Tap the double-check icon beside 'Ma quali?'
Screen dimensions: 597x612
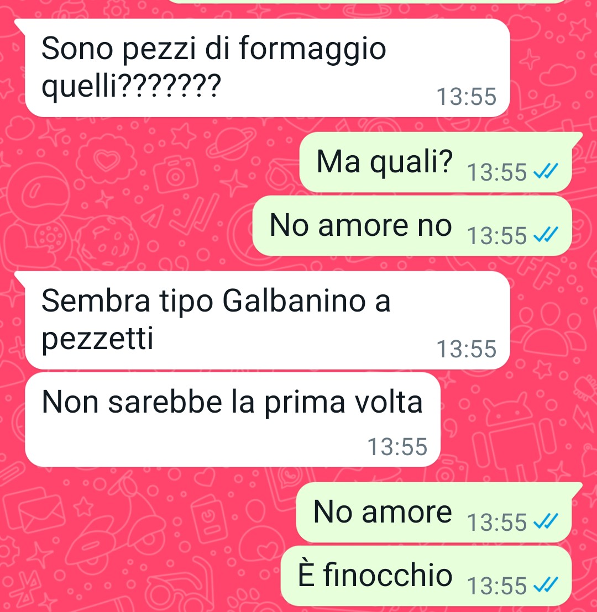[x=546, y=171]
